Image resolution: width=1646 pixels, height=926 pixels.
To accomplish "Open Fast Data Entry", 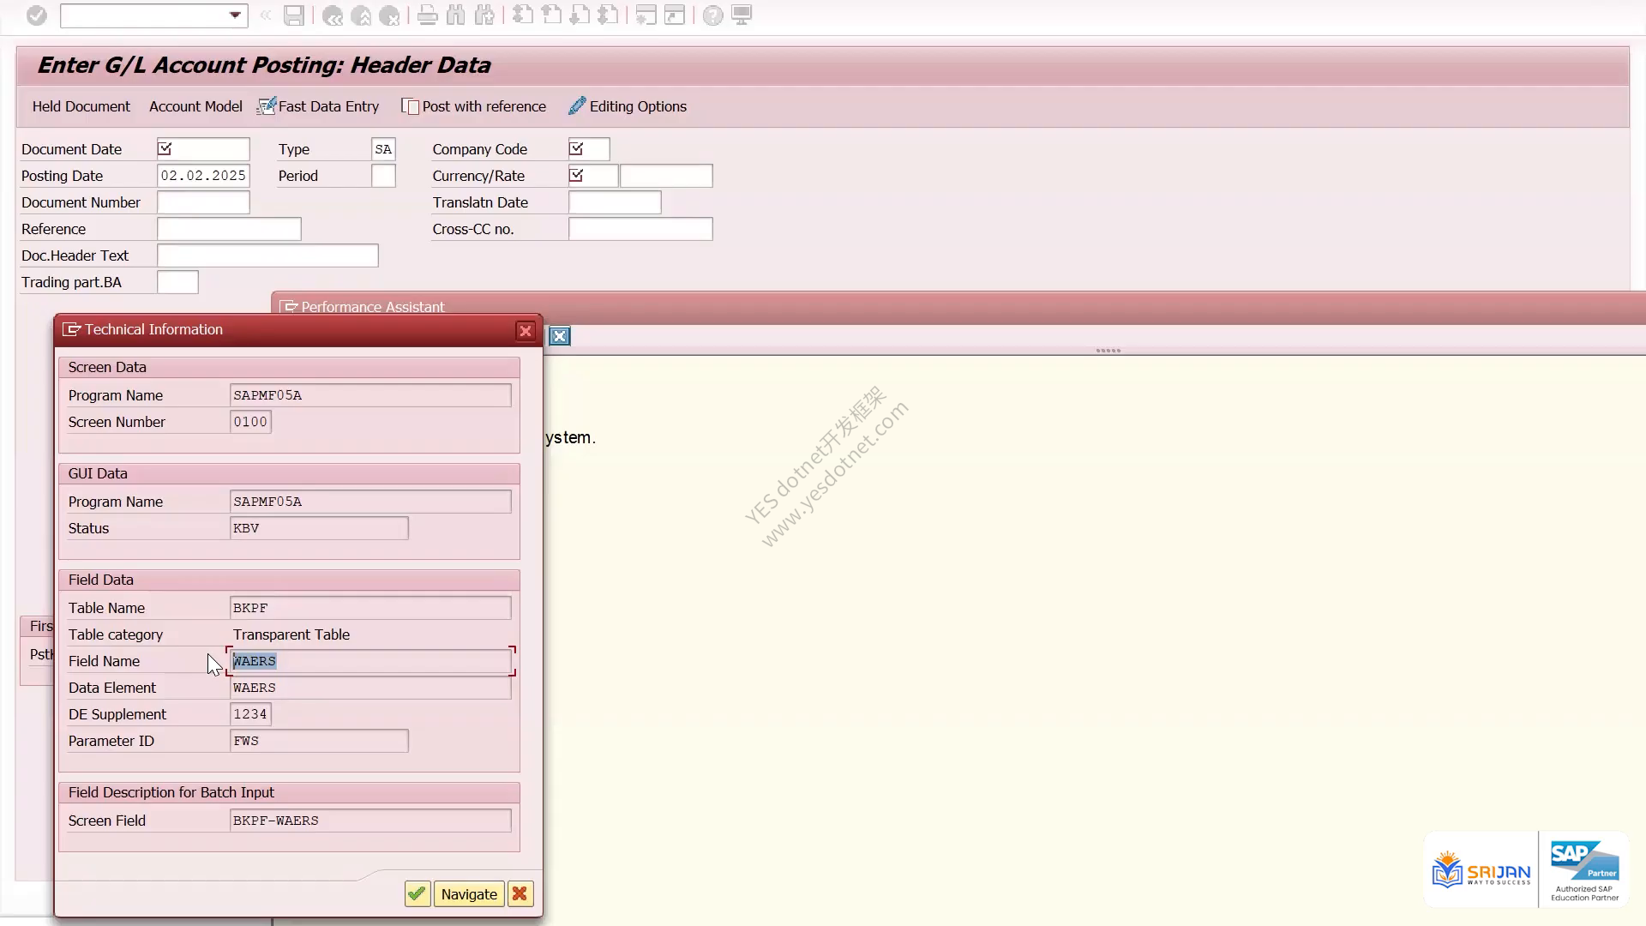I will pos(318,106).
